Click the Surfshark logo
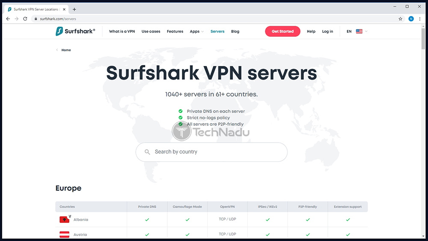The height and width of the screenshot is (241, 428). 76,31
